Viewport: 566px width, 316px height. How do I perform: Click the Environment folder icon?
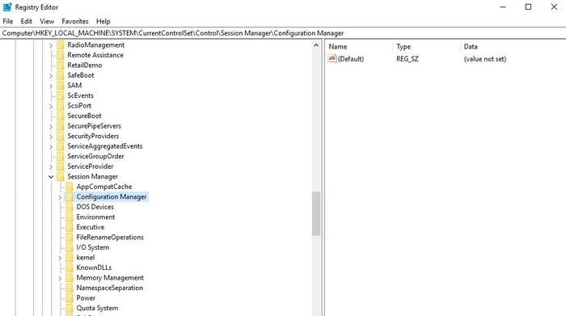(x=70, y=217)
